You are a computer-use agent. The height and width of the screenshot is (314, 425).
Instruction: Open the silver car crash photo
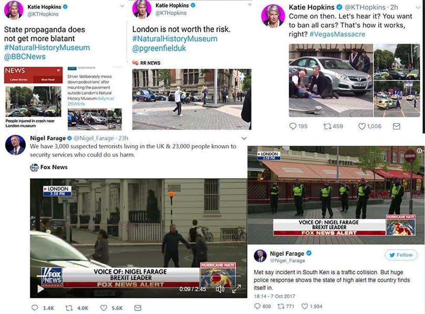tap(331, 80)
